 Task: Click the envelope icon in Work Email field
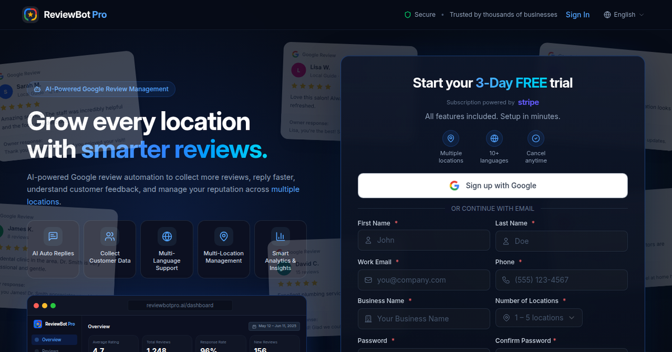[x=368, y=280]
